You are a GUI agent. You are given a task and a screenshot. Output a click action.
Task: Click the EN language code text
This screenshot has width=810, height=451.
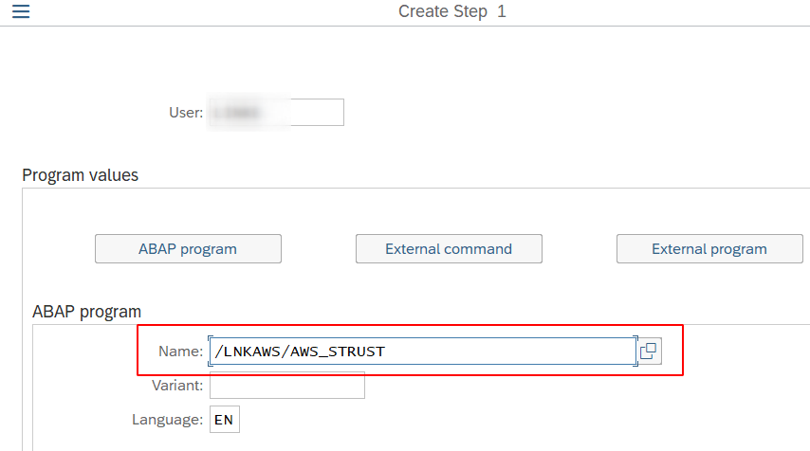[x=224, y=420]
